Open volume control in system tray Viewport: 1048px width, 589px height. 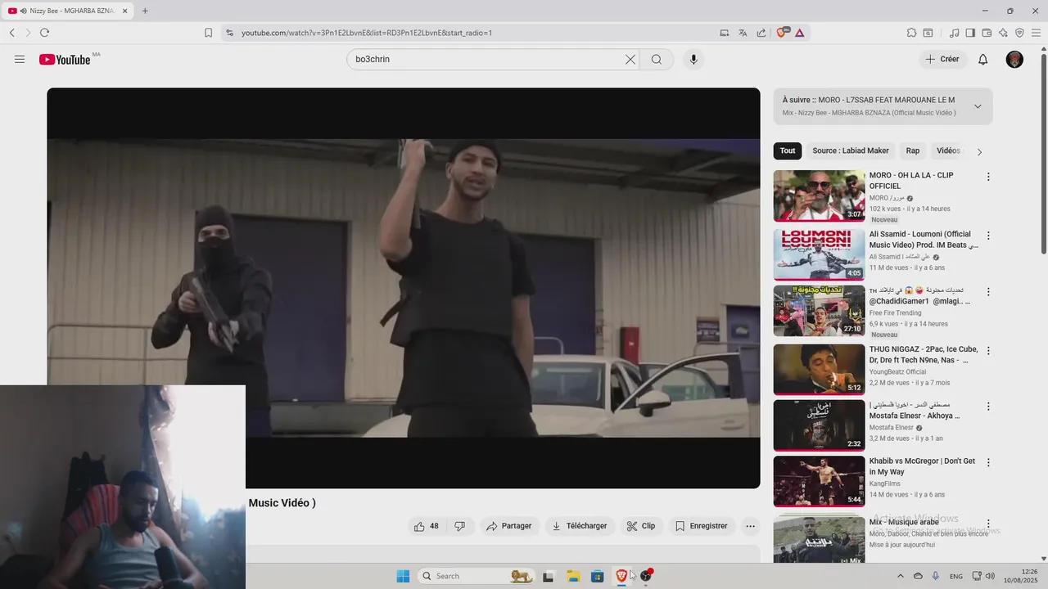[991, 576]
